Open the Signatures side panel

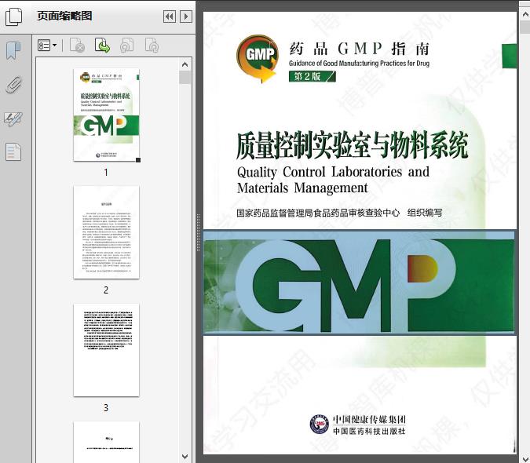click(x=13, y=118)
